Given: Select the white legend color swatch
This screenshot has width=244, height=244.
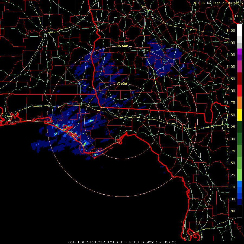Looking at the screenshot, I should (239, 30).
